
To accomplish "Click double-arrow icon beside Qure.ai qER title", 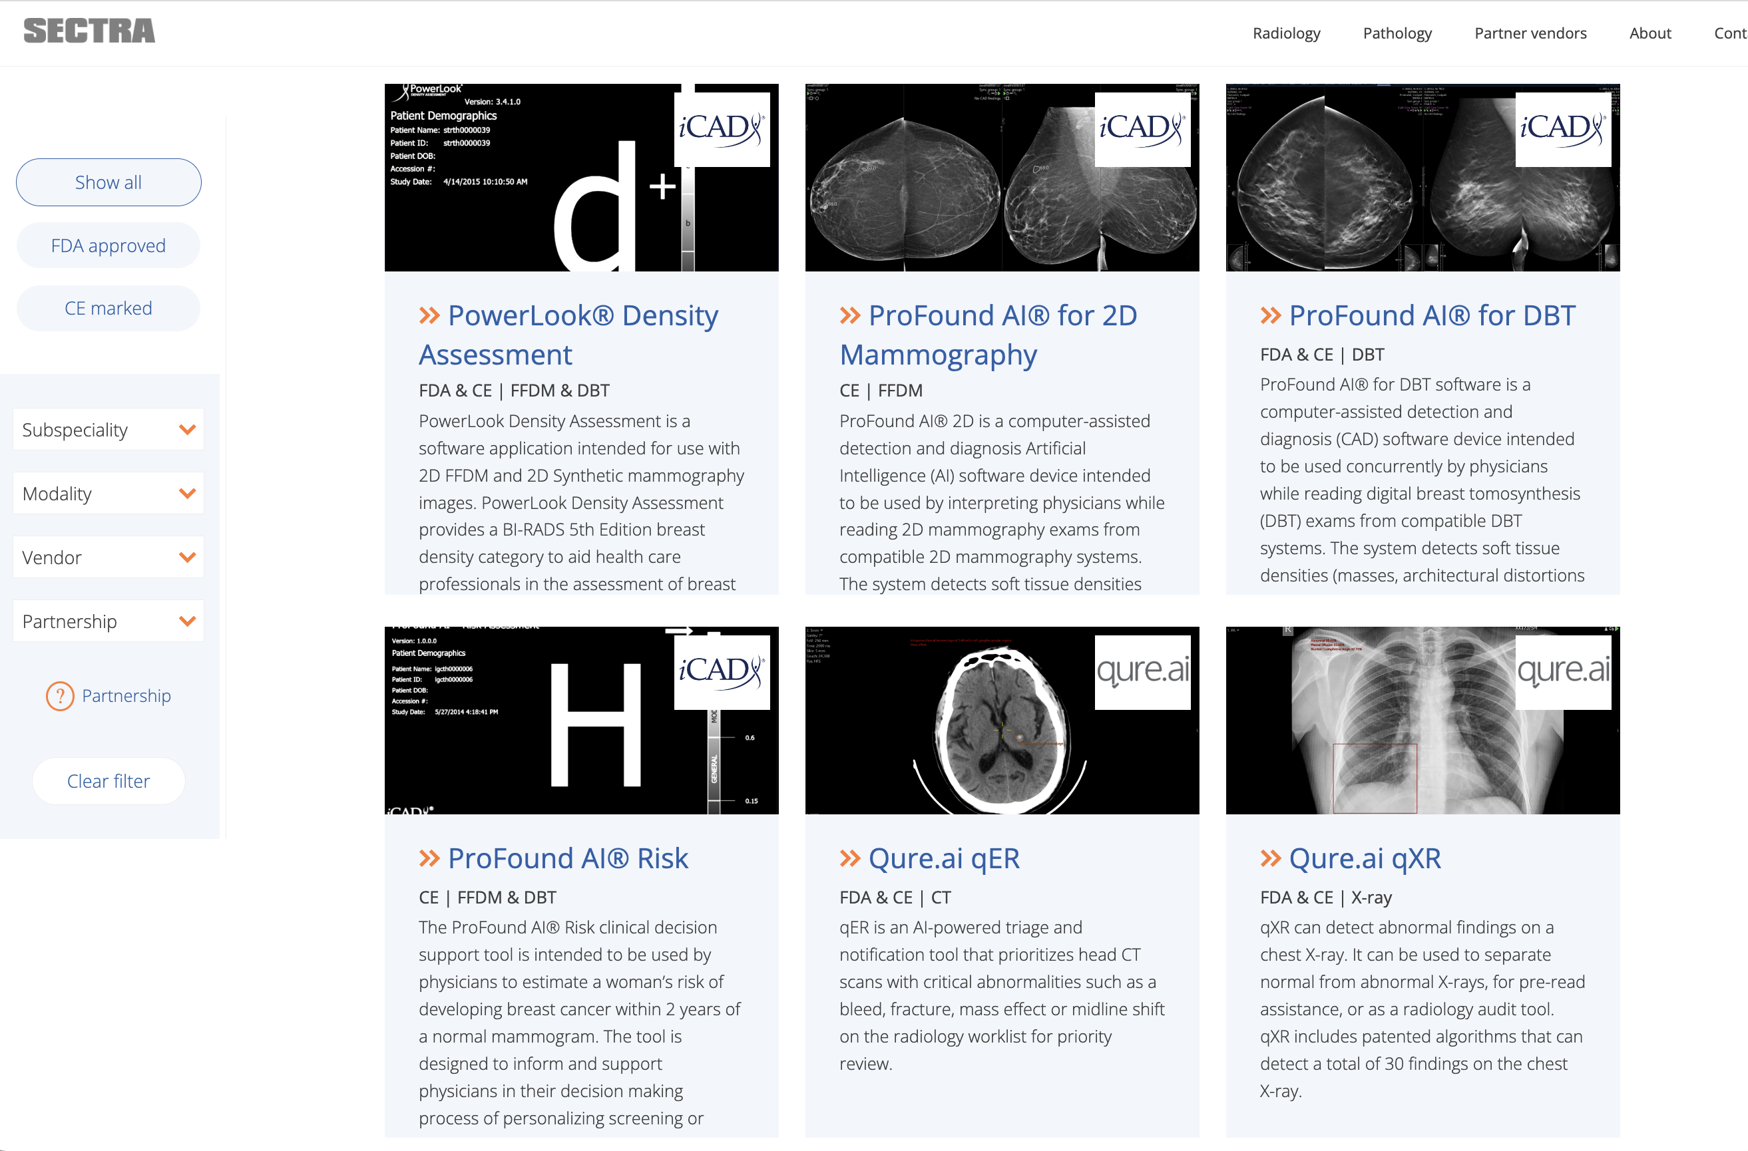I will tap(850, 859).
